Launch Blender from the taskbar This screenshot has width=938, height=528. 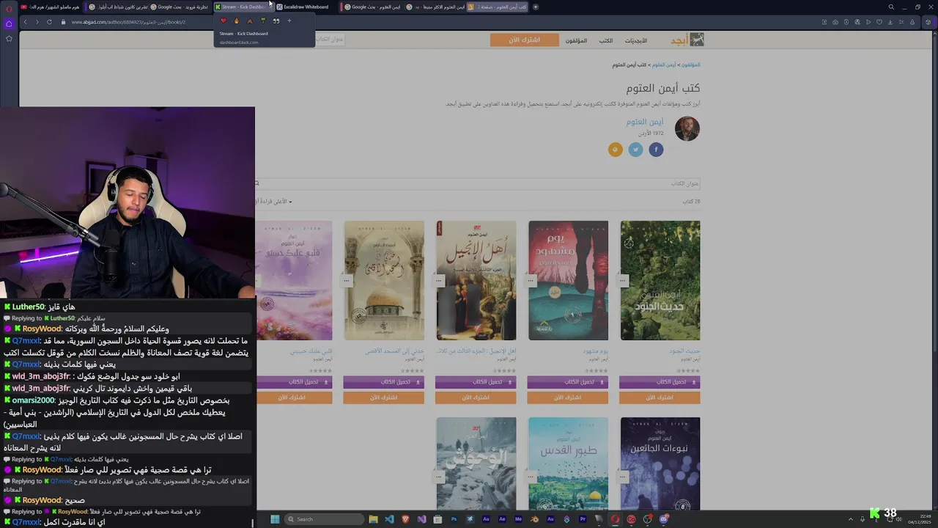point(534,519)
